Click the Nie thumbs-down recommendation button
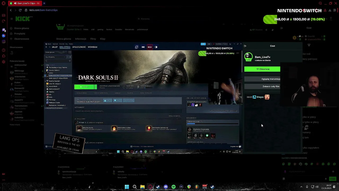 click(117, 101)
